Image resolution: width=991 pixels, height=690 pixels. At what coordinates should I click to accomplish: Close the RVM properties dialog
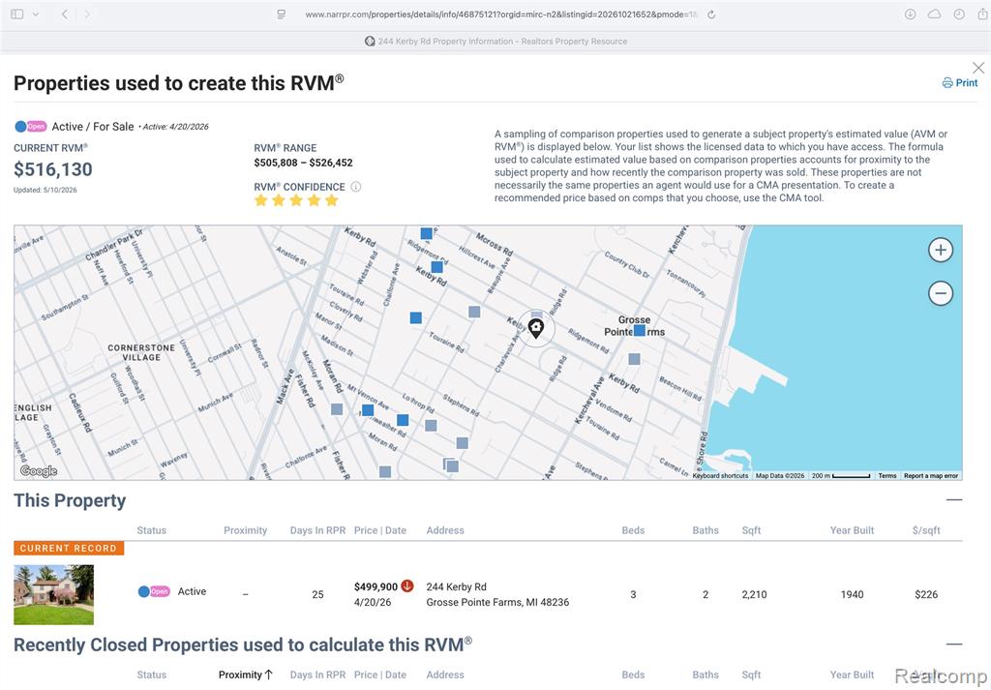(978, 68)
